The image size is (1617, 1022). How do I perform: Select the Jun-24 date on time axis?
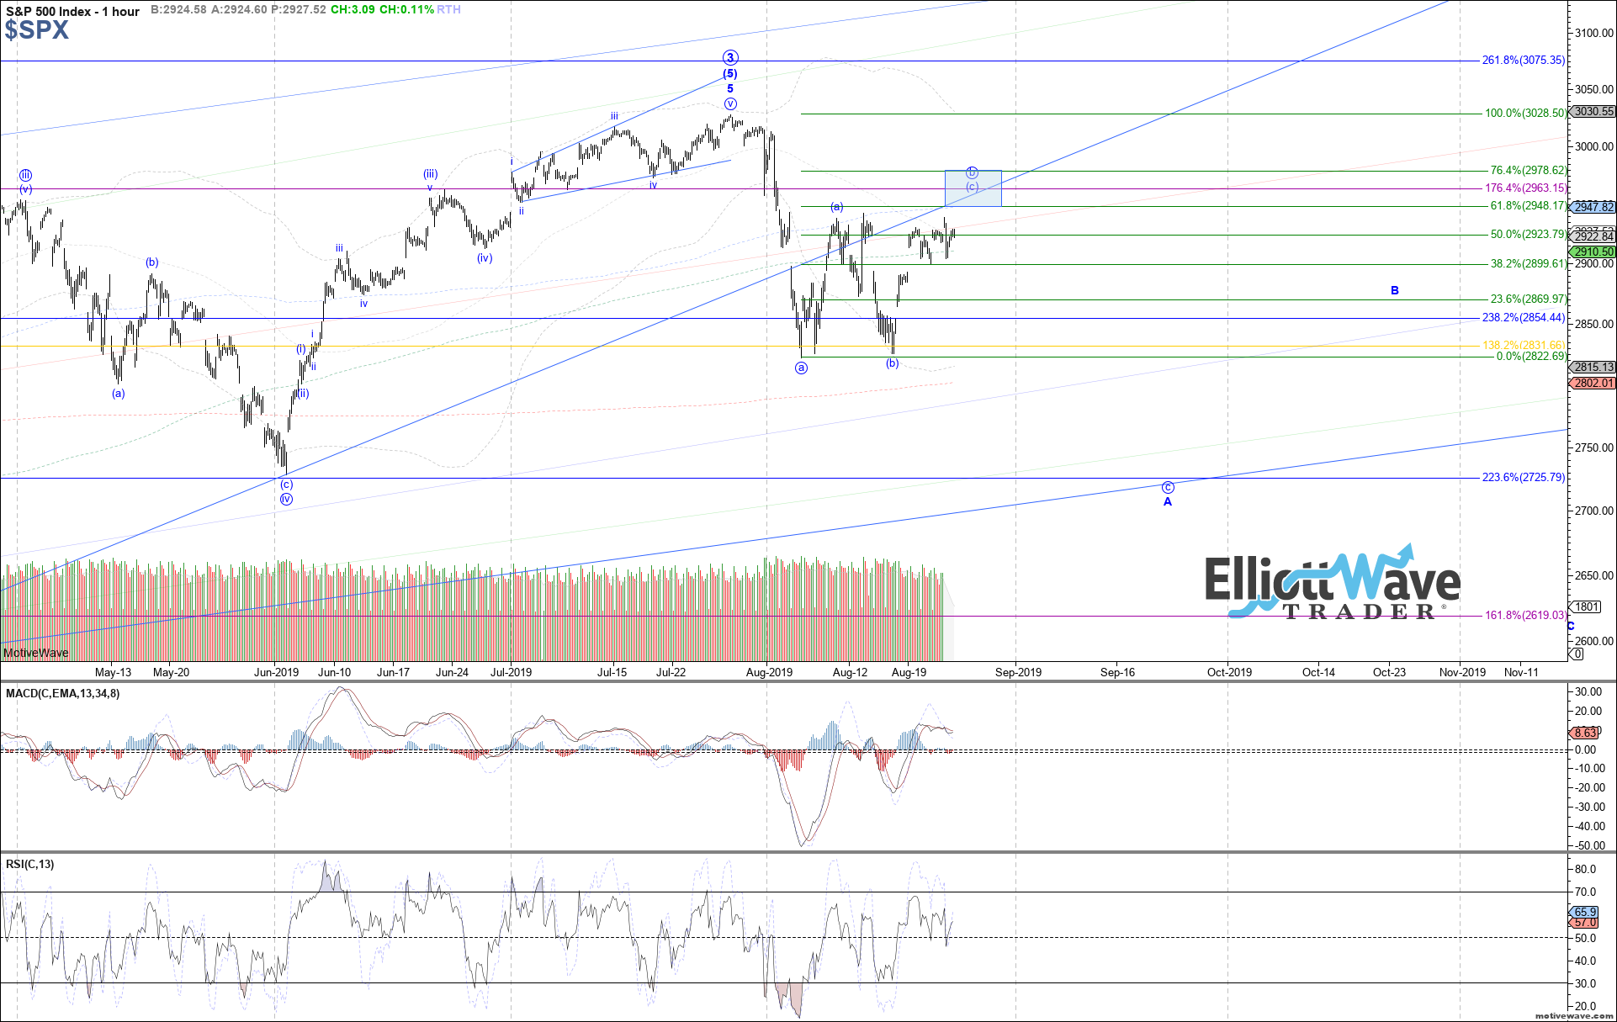pos(452,672)
